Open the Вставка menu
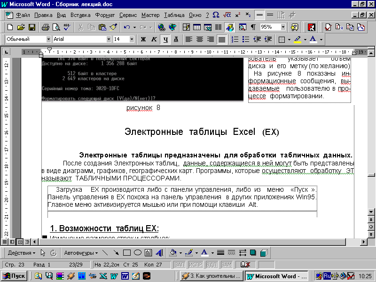The height and width of the screenshot is (282, 376). tap(80, 15)
